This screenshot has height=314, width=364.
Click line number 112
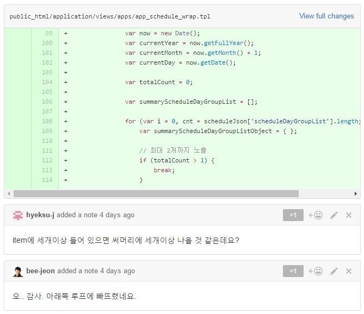(x=47, y=160)
